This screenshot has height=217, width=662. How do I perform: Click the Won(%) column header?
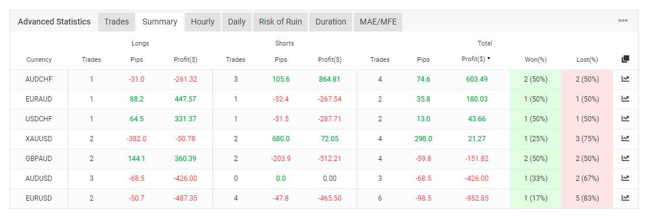[x=535, y=60]
